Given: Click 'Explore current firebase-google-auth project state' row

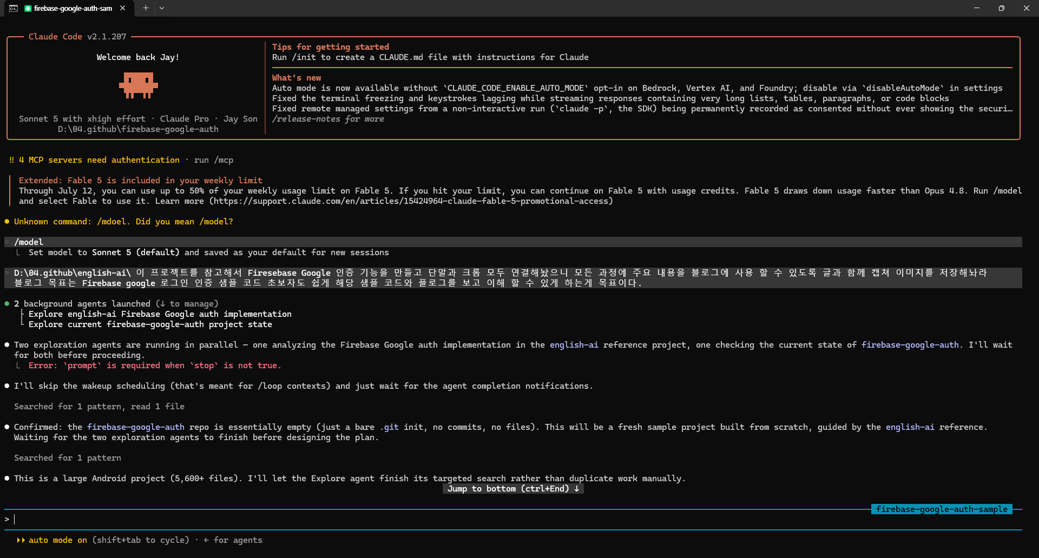Looking at the screenshot, I should tap(150, 324).
